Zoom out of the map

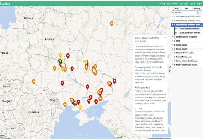point(168,13)
